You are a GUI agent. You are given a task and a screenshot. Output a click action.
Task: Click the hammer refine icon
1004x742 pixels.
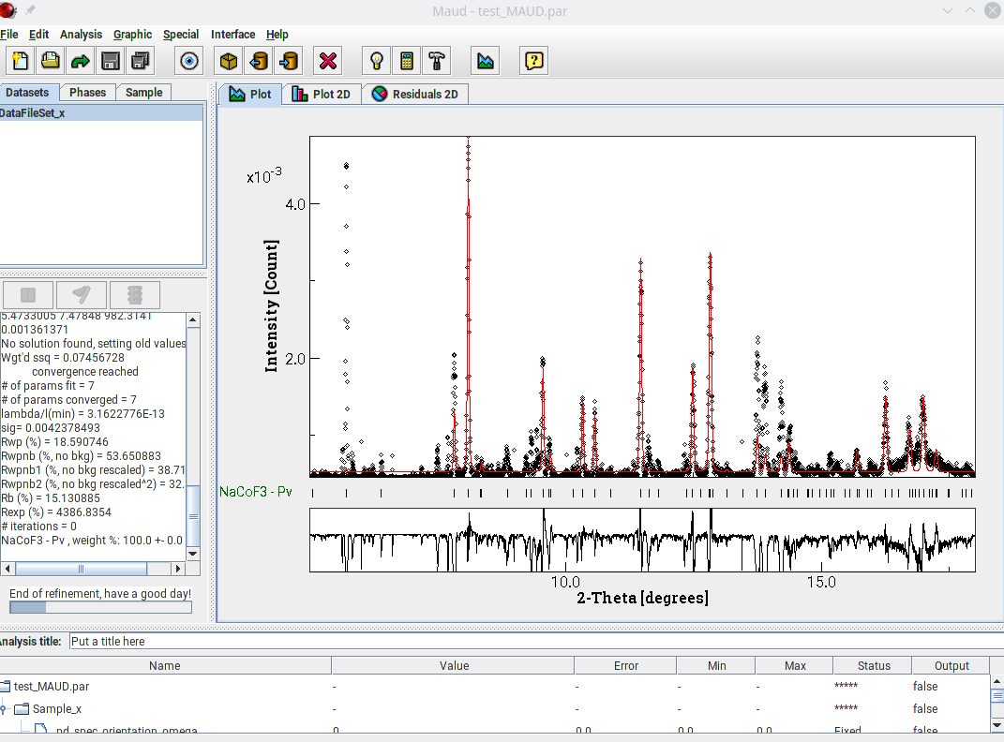click(437, 61)
